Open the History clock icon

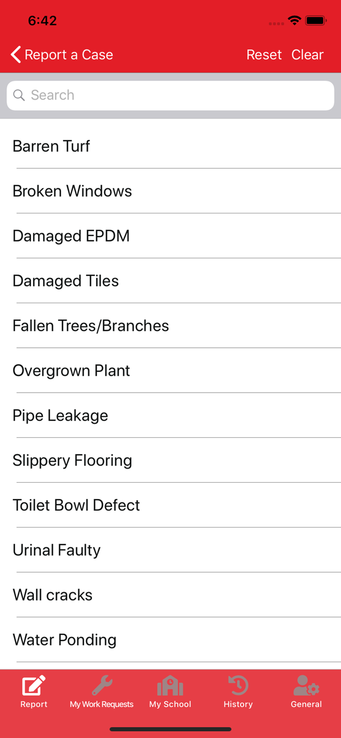tap(238, 684)
